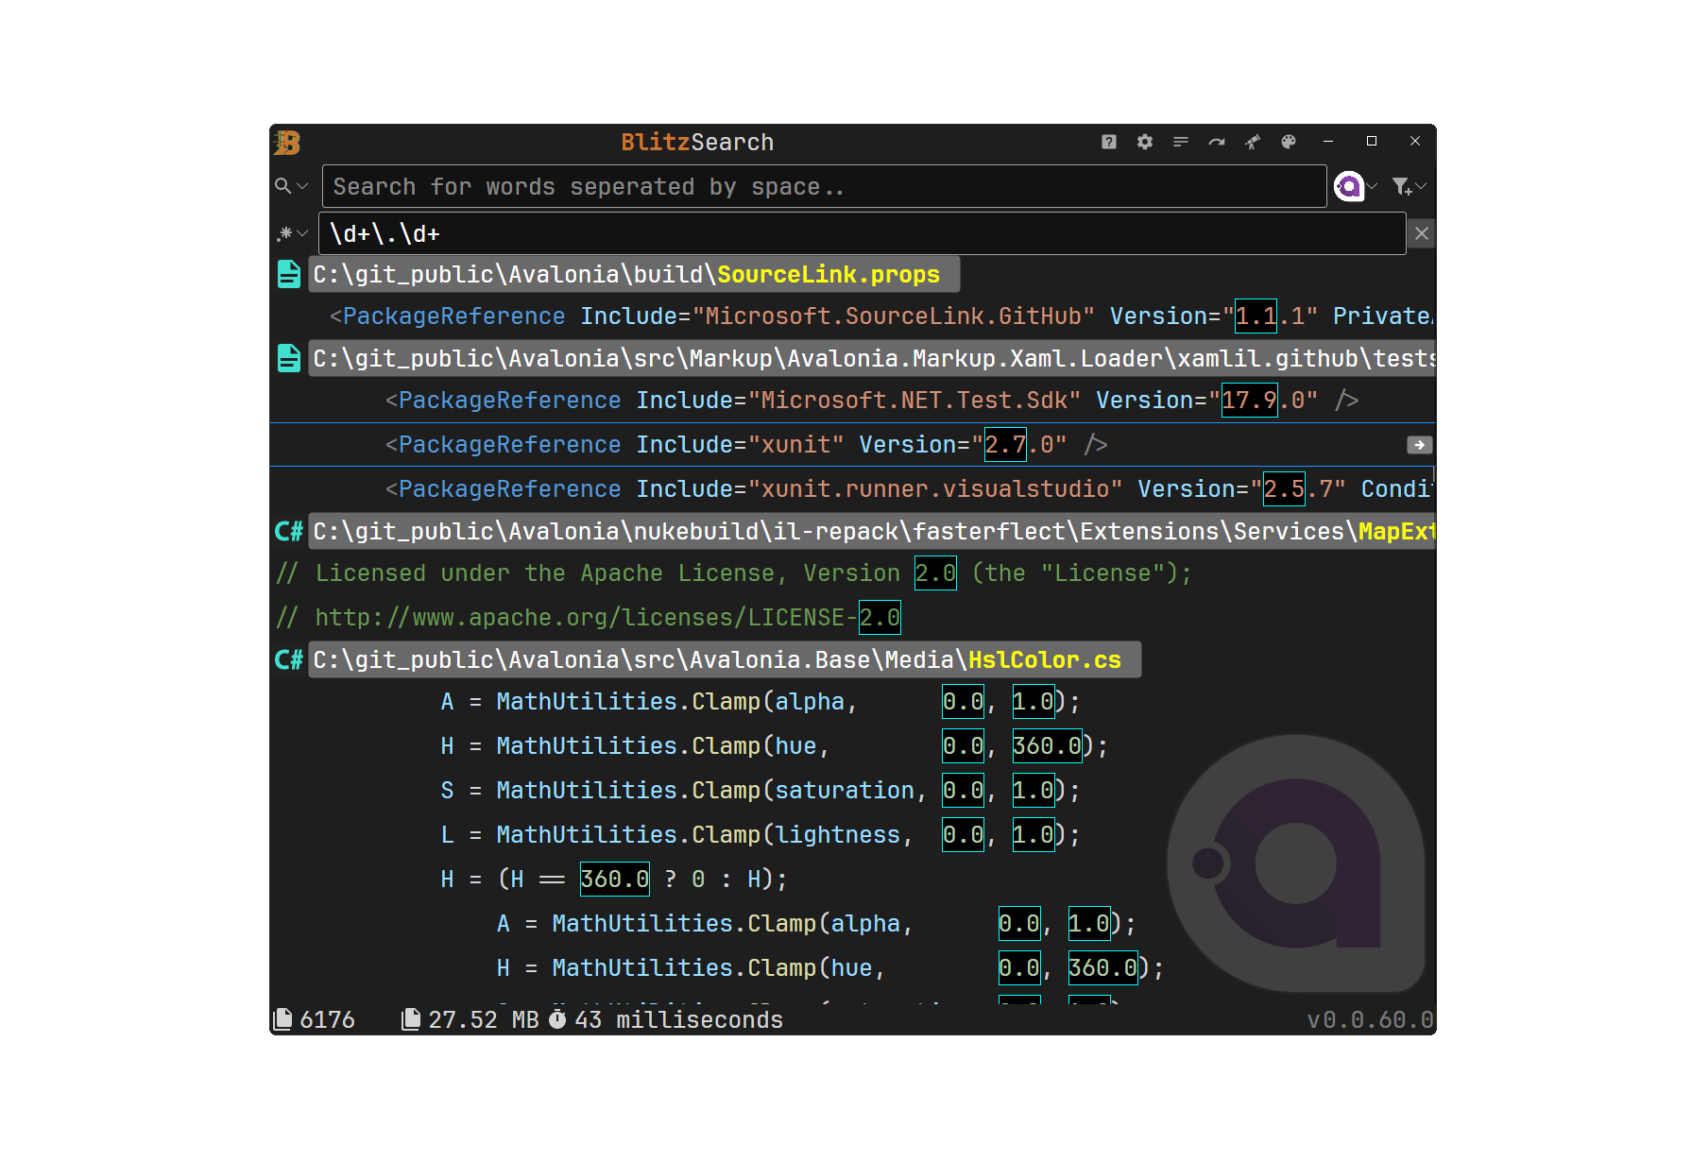Viewport: 1692px width, 1162px height.
Task: Open the regex search-type dropdown
Action: point(291,232)
